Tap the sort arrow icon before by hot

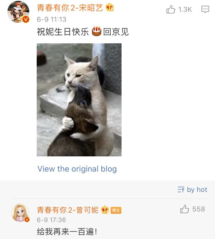[181, 190]
